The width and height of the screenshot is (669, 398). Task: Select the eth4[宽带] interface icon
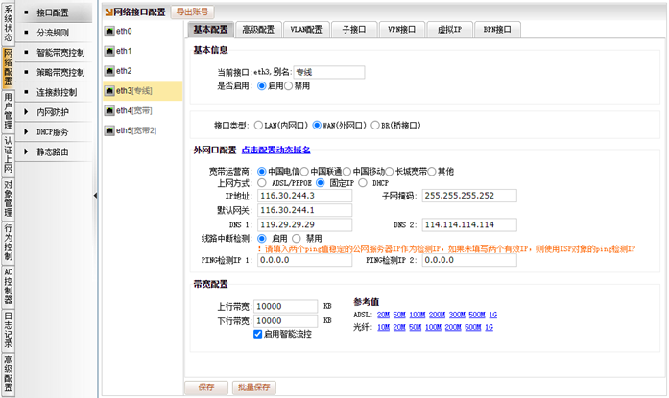click(108, 110)
